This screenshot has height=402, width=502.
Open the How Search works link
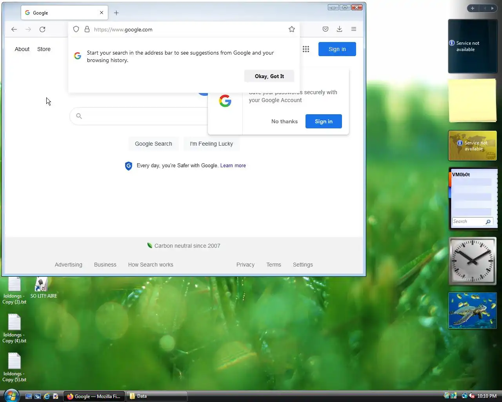[151, 265]
